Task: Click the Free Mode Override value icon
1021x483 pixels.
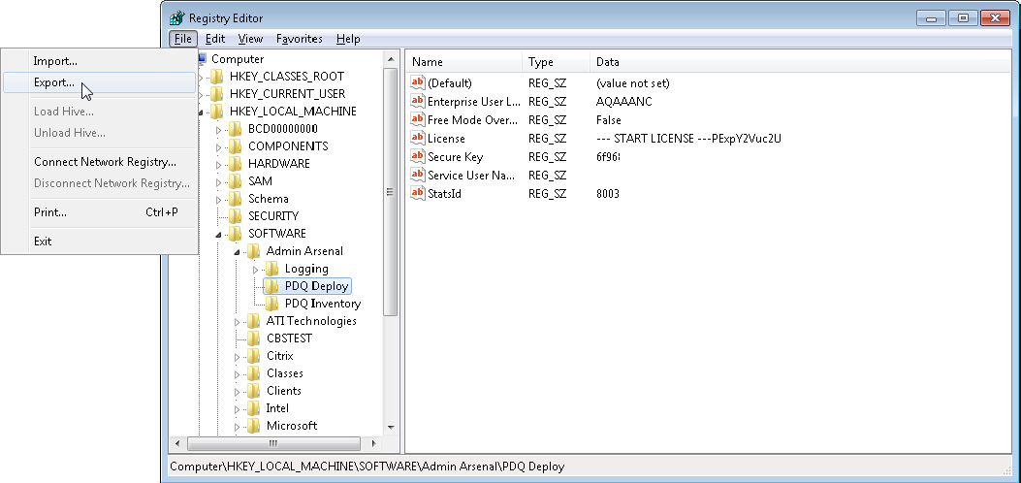Action: pyautogui.click(x=418, y=119)
